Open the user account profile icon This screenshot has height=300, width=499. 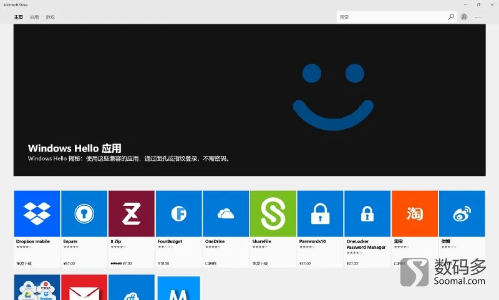click(464, 17)
